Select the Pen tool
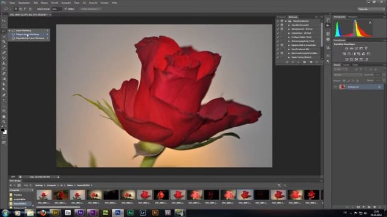The height and width of the screenshot is (217, 387). (x=4, y=95)
